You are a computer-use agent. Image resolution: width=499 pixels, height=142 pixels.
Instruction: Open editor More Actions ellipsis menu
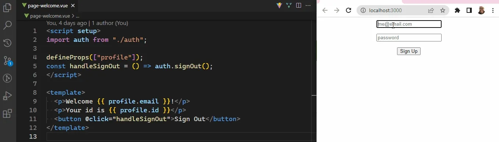pyautogui.click(x=308, y=6)
